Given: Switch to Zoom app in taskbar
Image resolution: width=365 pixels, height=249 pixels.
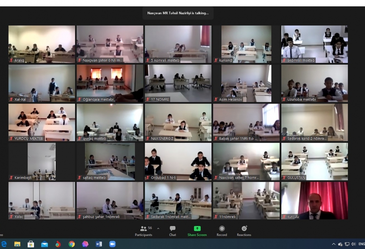Looking at the screenshot, I should tap(112, 244).
